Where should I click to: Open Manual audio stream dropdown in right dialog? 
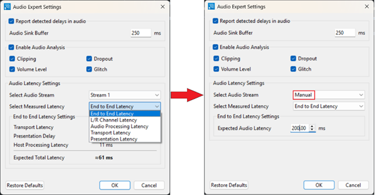coord(329,95)
